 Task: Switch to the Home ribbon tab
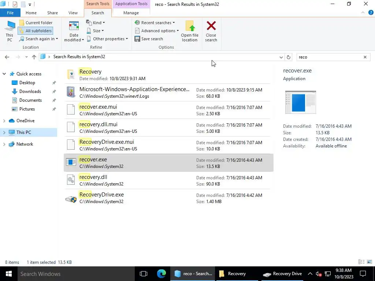point(31,13)
